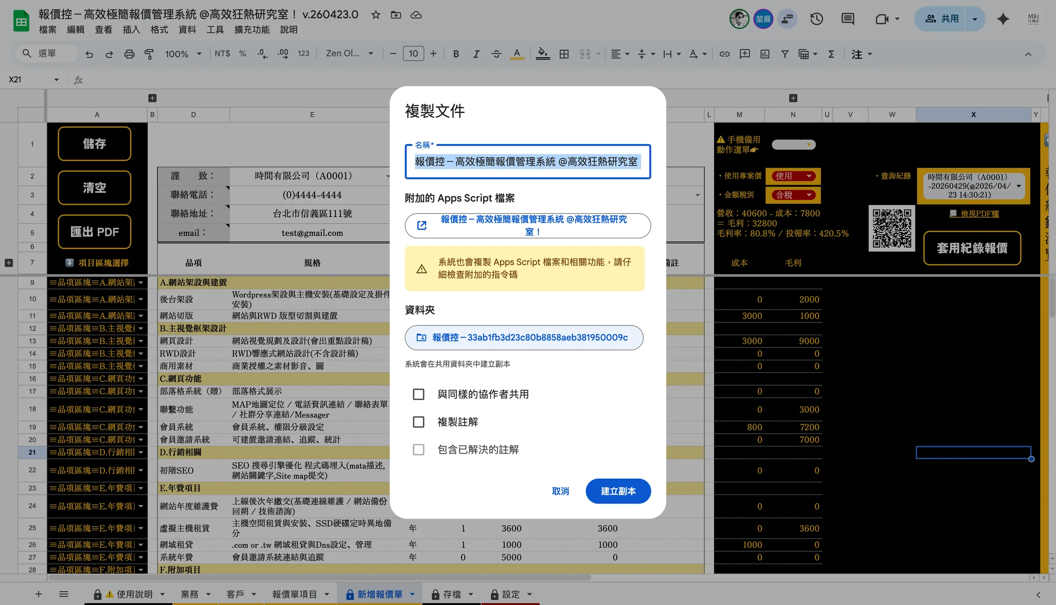Screen dimensions: 1056x605
Task: Select the paint format icon
Action: (x=149, y=54)
